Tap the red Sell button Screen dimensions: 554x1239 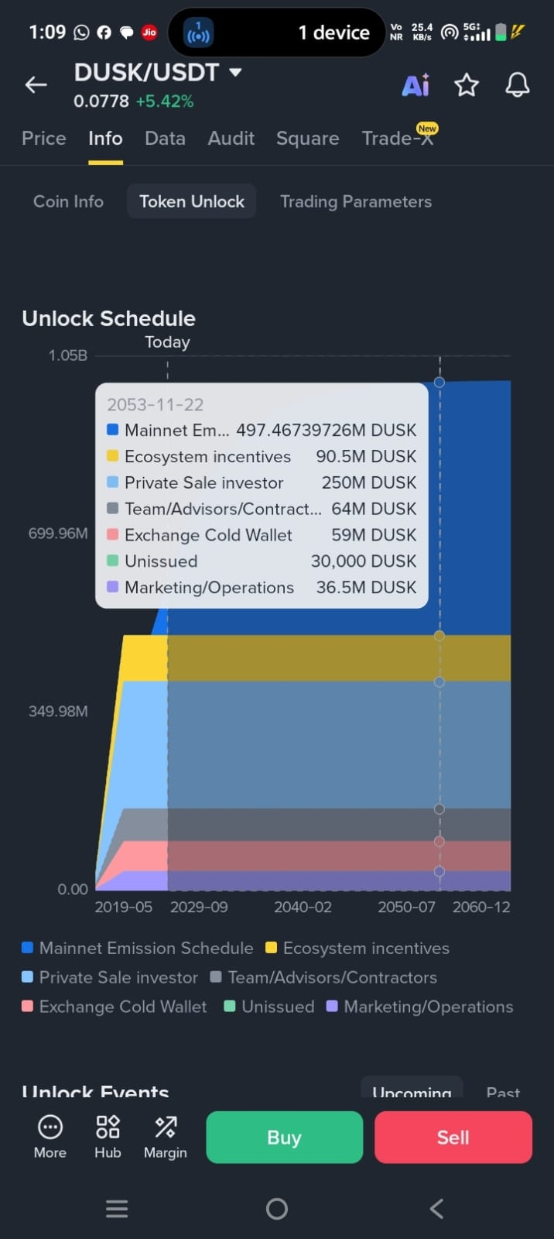(x=453, y=1137)
